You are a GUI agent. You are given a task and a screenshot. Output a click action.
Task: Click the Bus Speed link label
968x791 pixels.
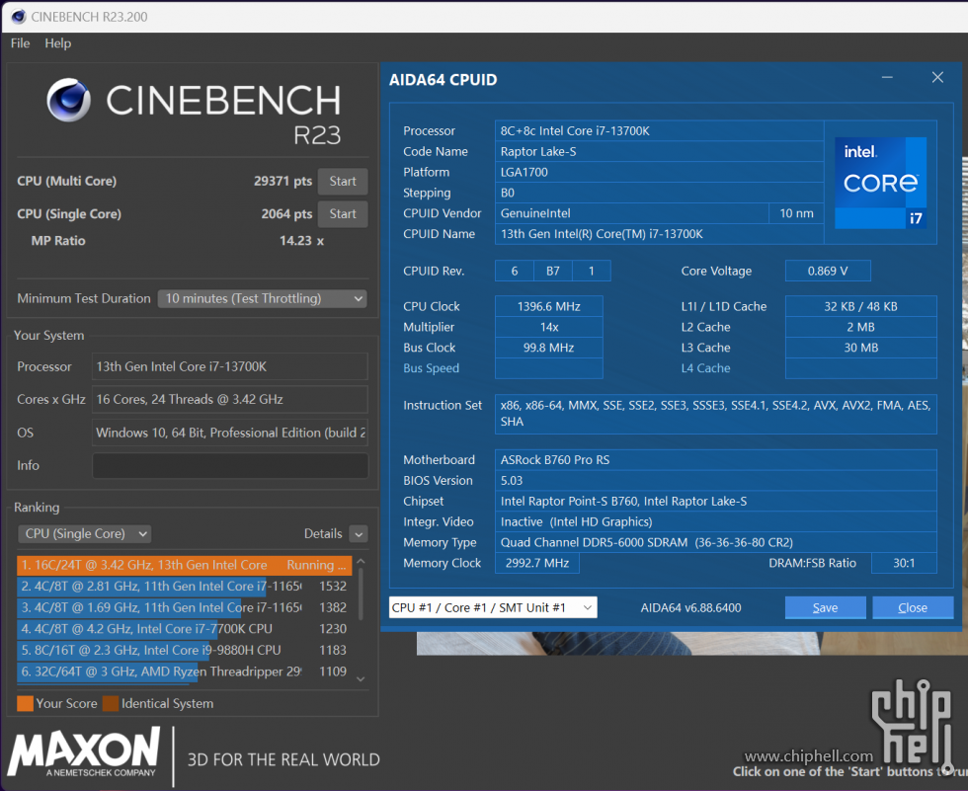431,368
